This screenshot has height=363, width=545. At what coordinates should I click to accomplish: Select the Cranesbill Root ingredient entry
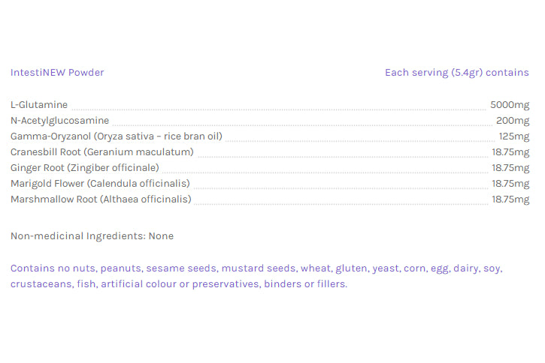point(102,152)
